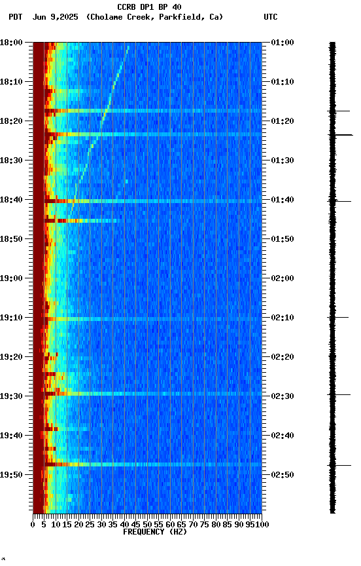Click the date label "Jun 9,2025"

pyautogui.click(x=55, y=17)
